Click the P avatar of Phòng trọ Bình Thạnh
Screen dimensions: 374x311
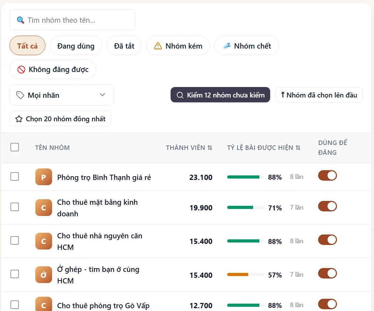[x=44, y=177]
